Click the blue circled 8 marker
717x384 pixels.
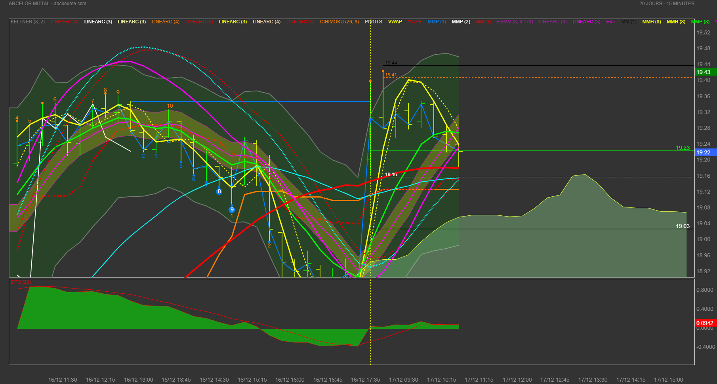(x=219, y=192)
